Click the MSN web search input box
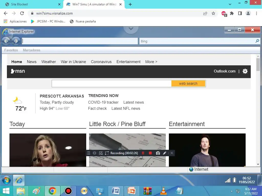This screenshot has height=196, width=262. point(112,83)
